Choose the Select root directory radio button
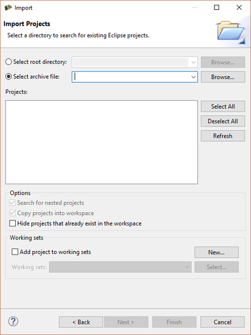251x335 pixels. tap(9, 62)
